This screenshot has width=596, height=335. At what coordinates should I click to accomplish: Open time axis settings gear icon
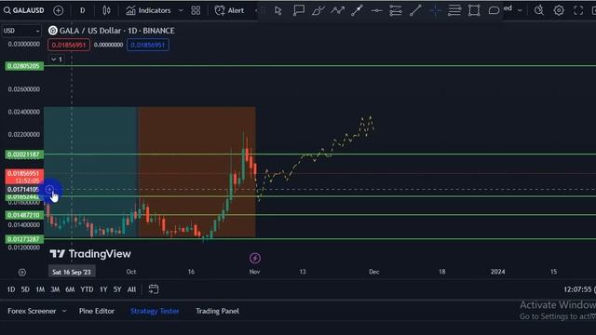pyautogui.click(x=22, y=272)
